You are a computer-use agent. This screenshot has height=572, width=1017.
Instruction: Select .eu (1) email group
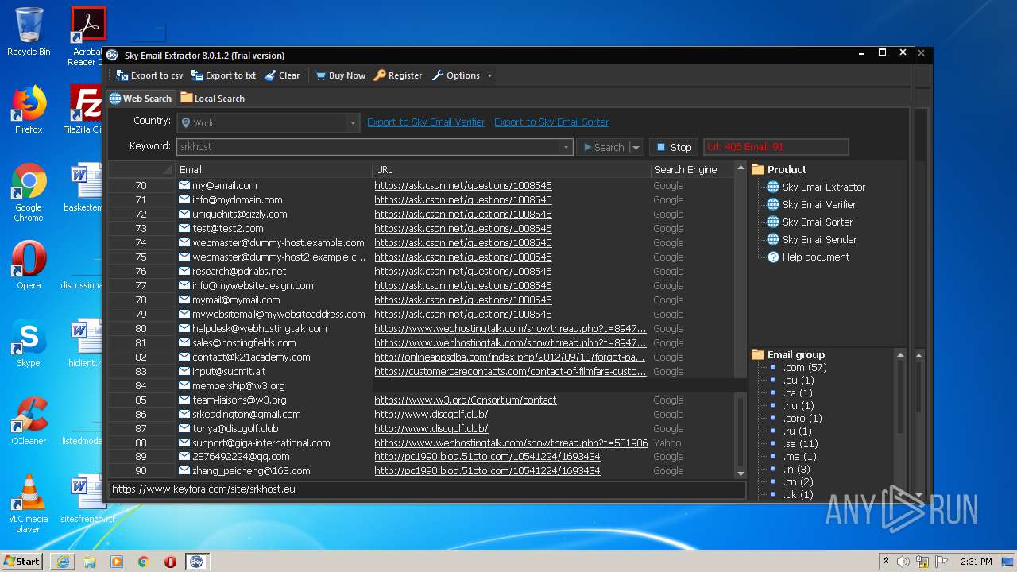pyautogui.click(x=799, y=380)
